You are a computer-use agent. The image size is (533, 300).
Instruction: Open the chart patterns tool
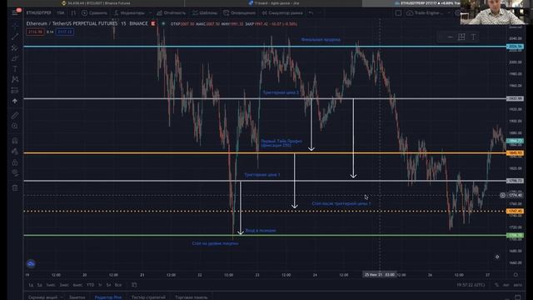point(15,80)
